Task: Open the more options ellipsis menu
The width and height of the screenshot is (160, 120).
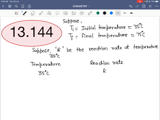Action: (157, 6)
